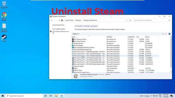The height and width of the screenshot is (98, 175).
Task: Open the Google Chrome desktop shortcut
Action: (x=4, y=16)
